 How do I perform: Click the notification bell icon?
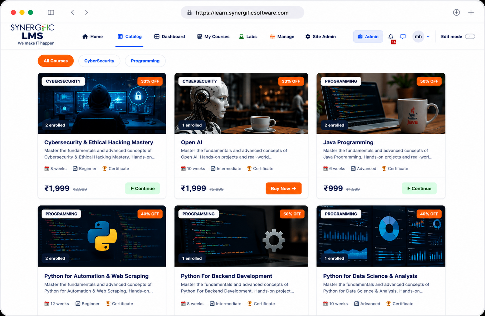(390, 36)
